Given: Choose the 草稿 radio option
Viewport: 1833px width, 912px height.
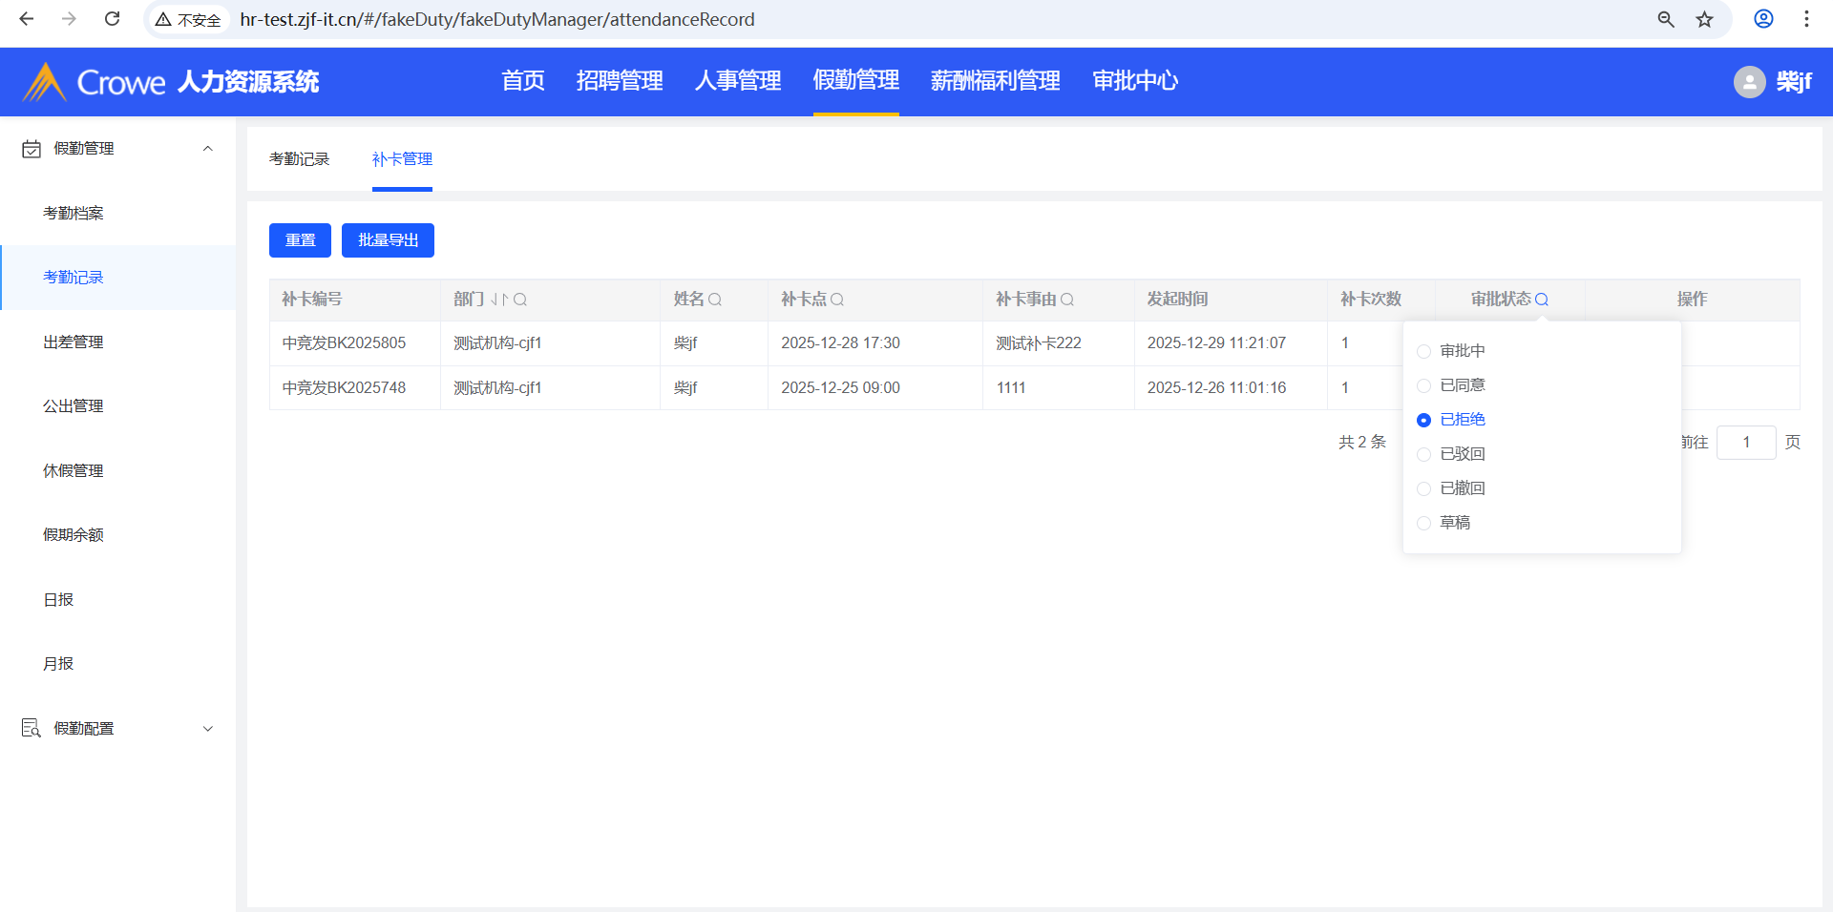Looking at the screenshot, I should click(1424, 523).
